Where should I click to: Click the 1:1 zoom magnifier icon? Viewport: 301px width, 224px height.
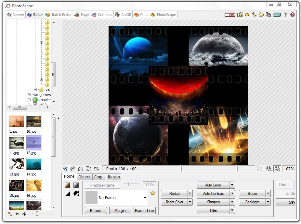click(268, 169)
